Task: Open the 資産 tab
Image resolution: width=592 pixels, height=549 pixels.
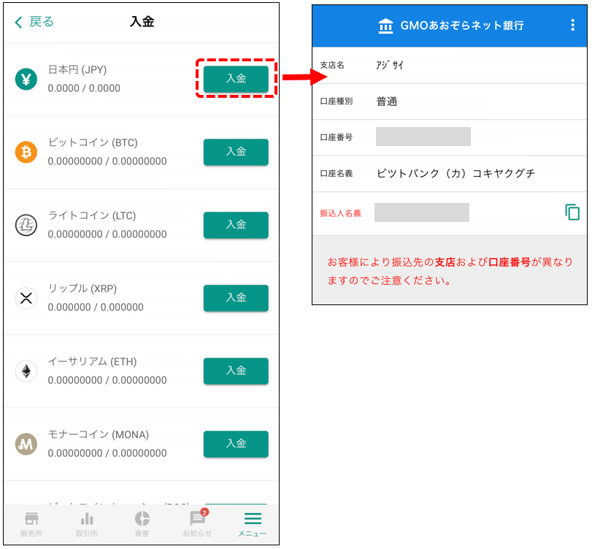Action: pos(142,524)
